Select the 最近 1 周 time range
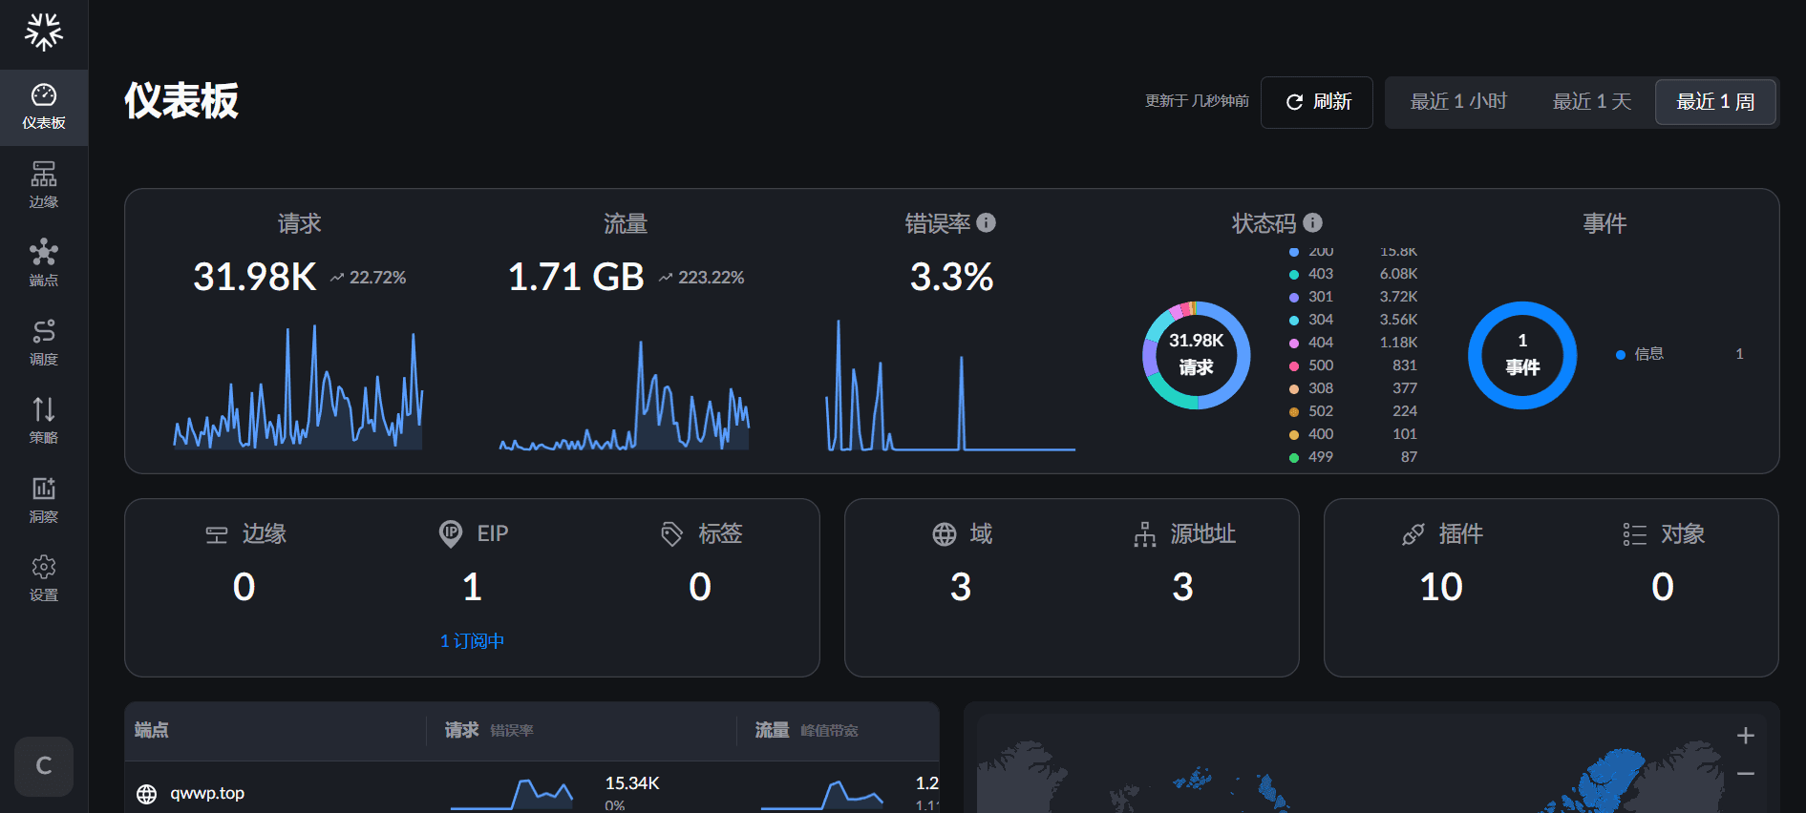1806x813 pixels. click(x=1715, y=102)
